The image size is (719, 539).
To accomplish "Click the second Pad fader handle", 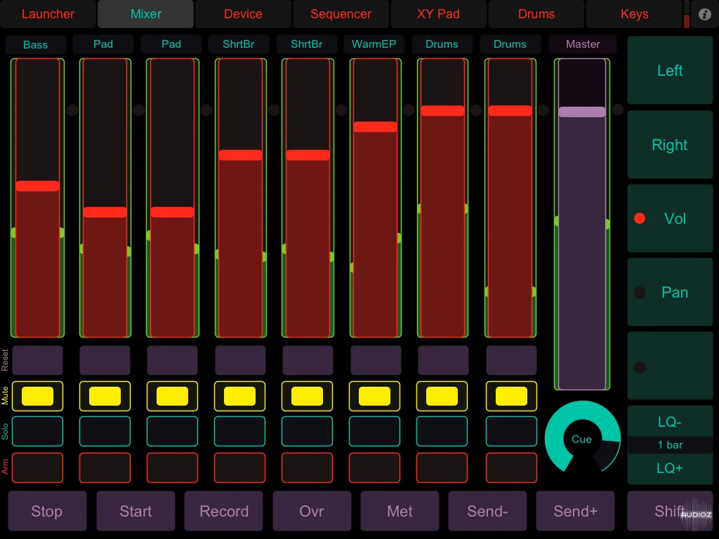I will tap(173, 212).
